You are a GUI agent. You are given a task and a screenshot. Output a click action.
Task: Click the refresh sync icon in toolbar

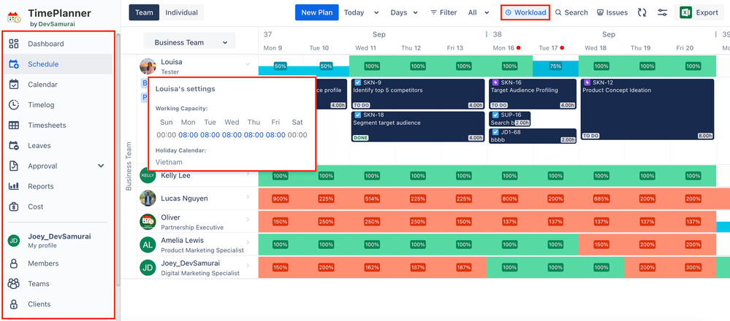click(x=642, y=12)
